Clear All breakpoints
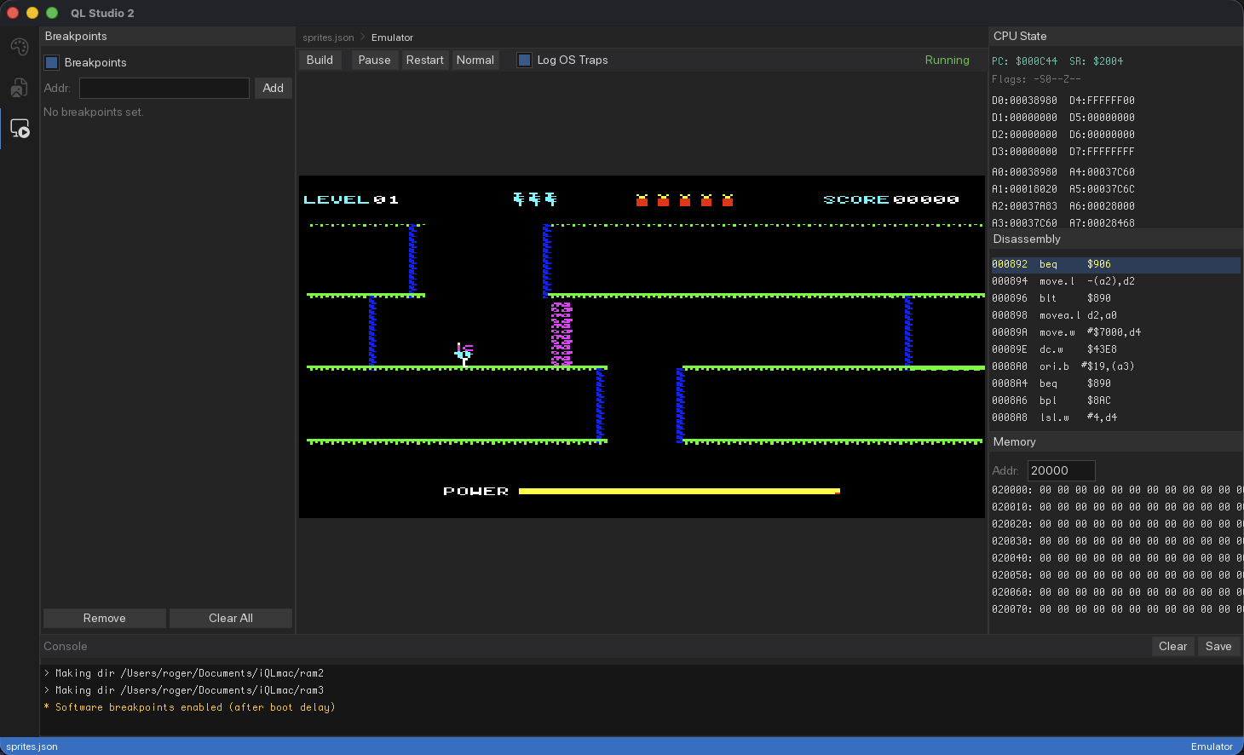 (231, 618)
